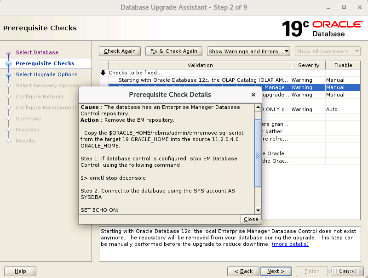Click Warning cell in the highlighted Manage row
This screenshot has height=278, width=368.
(308, 87)
